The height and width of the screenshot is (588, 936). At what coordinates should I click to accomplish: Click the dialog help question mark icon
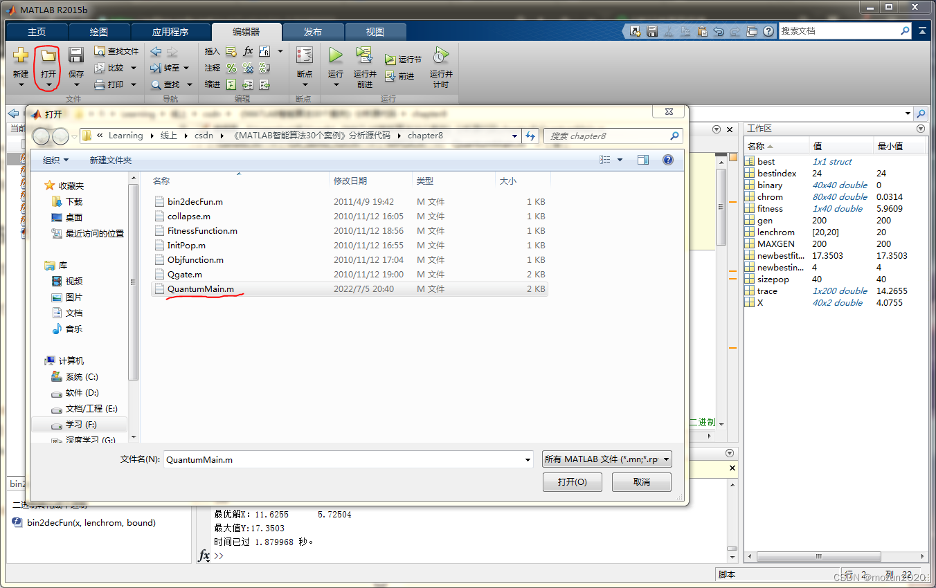point(668,160)
